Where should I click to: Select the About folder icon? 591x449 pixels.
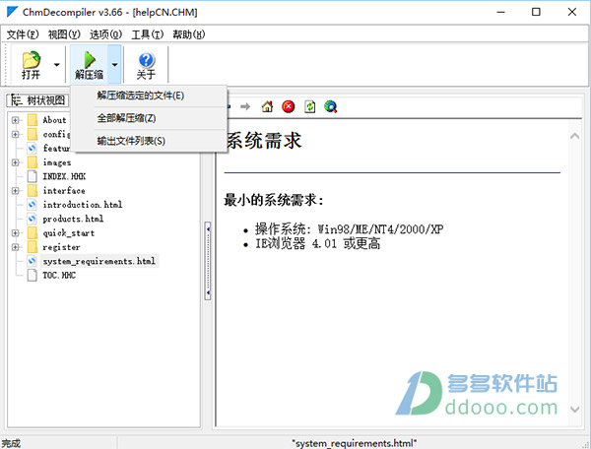click(x=33, y=120)
